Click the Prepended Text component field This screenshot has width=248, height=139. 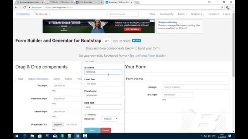[x=73, y=124]
